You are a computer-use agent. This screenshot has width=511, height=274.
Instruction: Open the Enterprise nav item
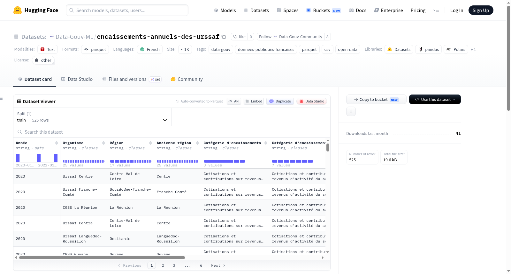pos(388,10)
